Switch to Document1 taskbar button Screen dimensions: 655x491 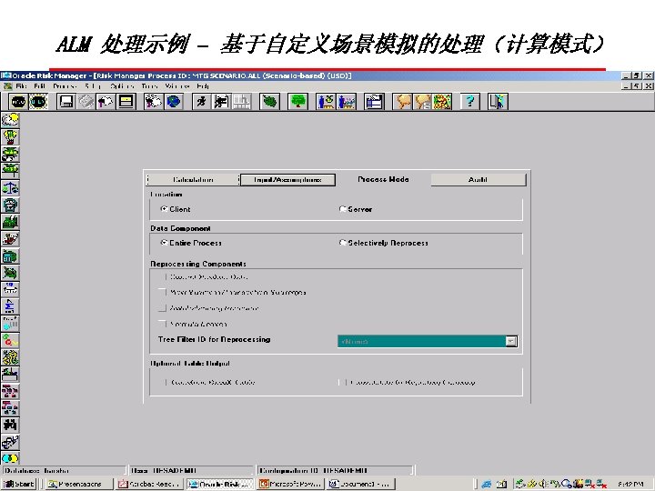[x=360, y=484]
